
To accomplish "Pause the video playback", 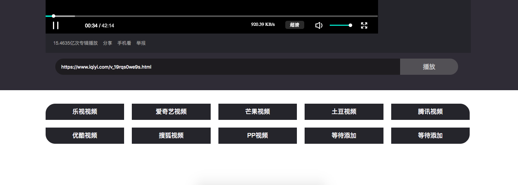I will tap(56, 25).
